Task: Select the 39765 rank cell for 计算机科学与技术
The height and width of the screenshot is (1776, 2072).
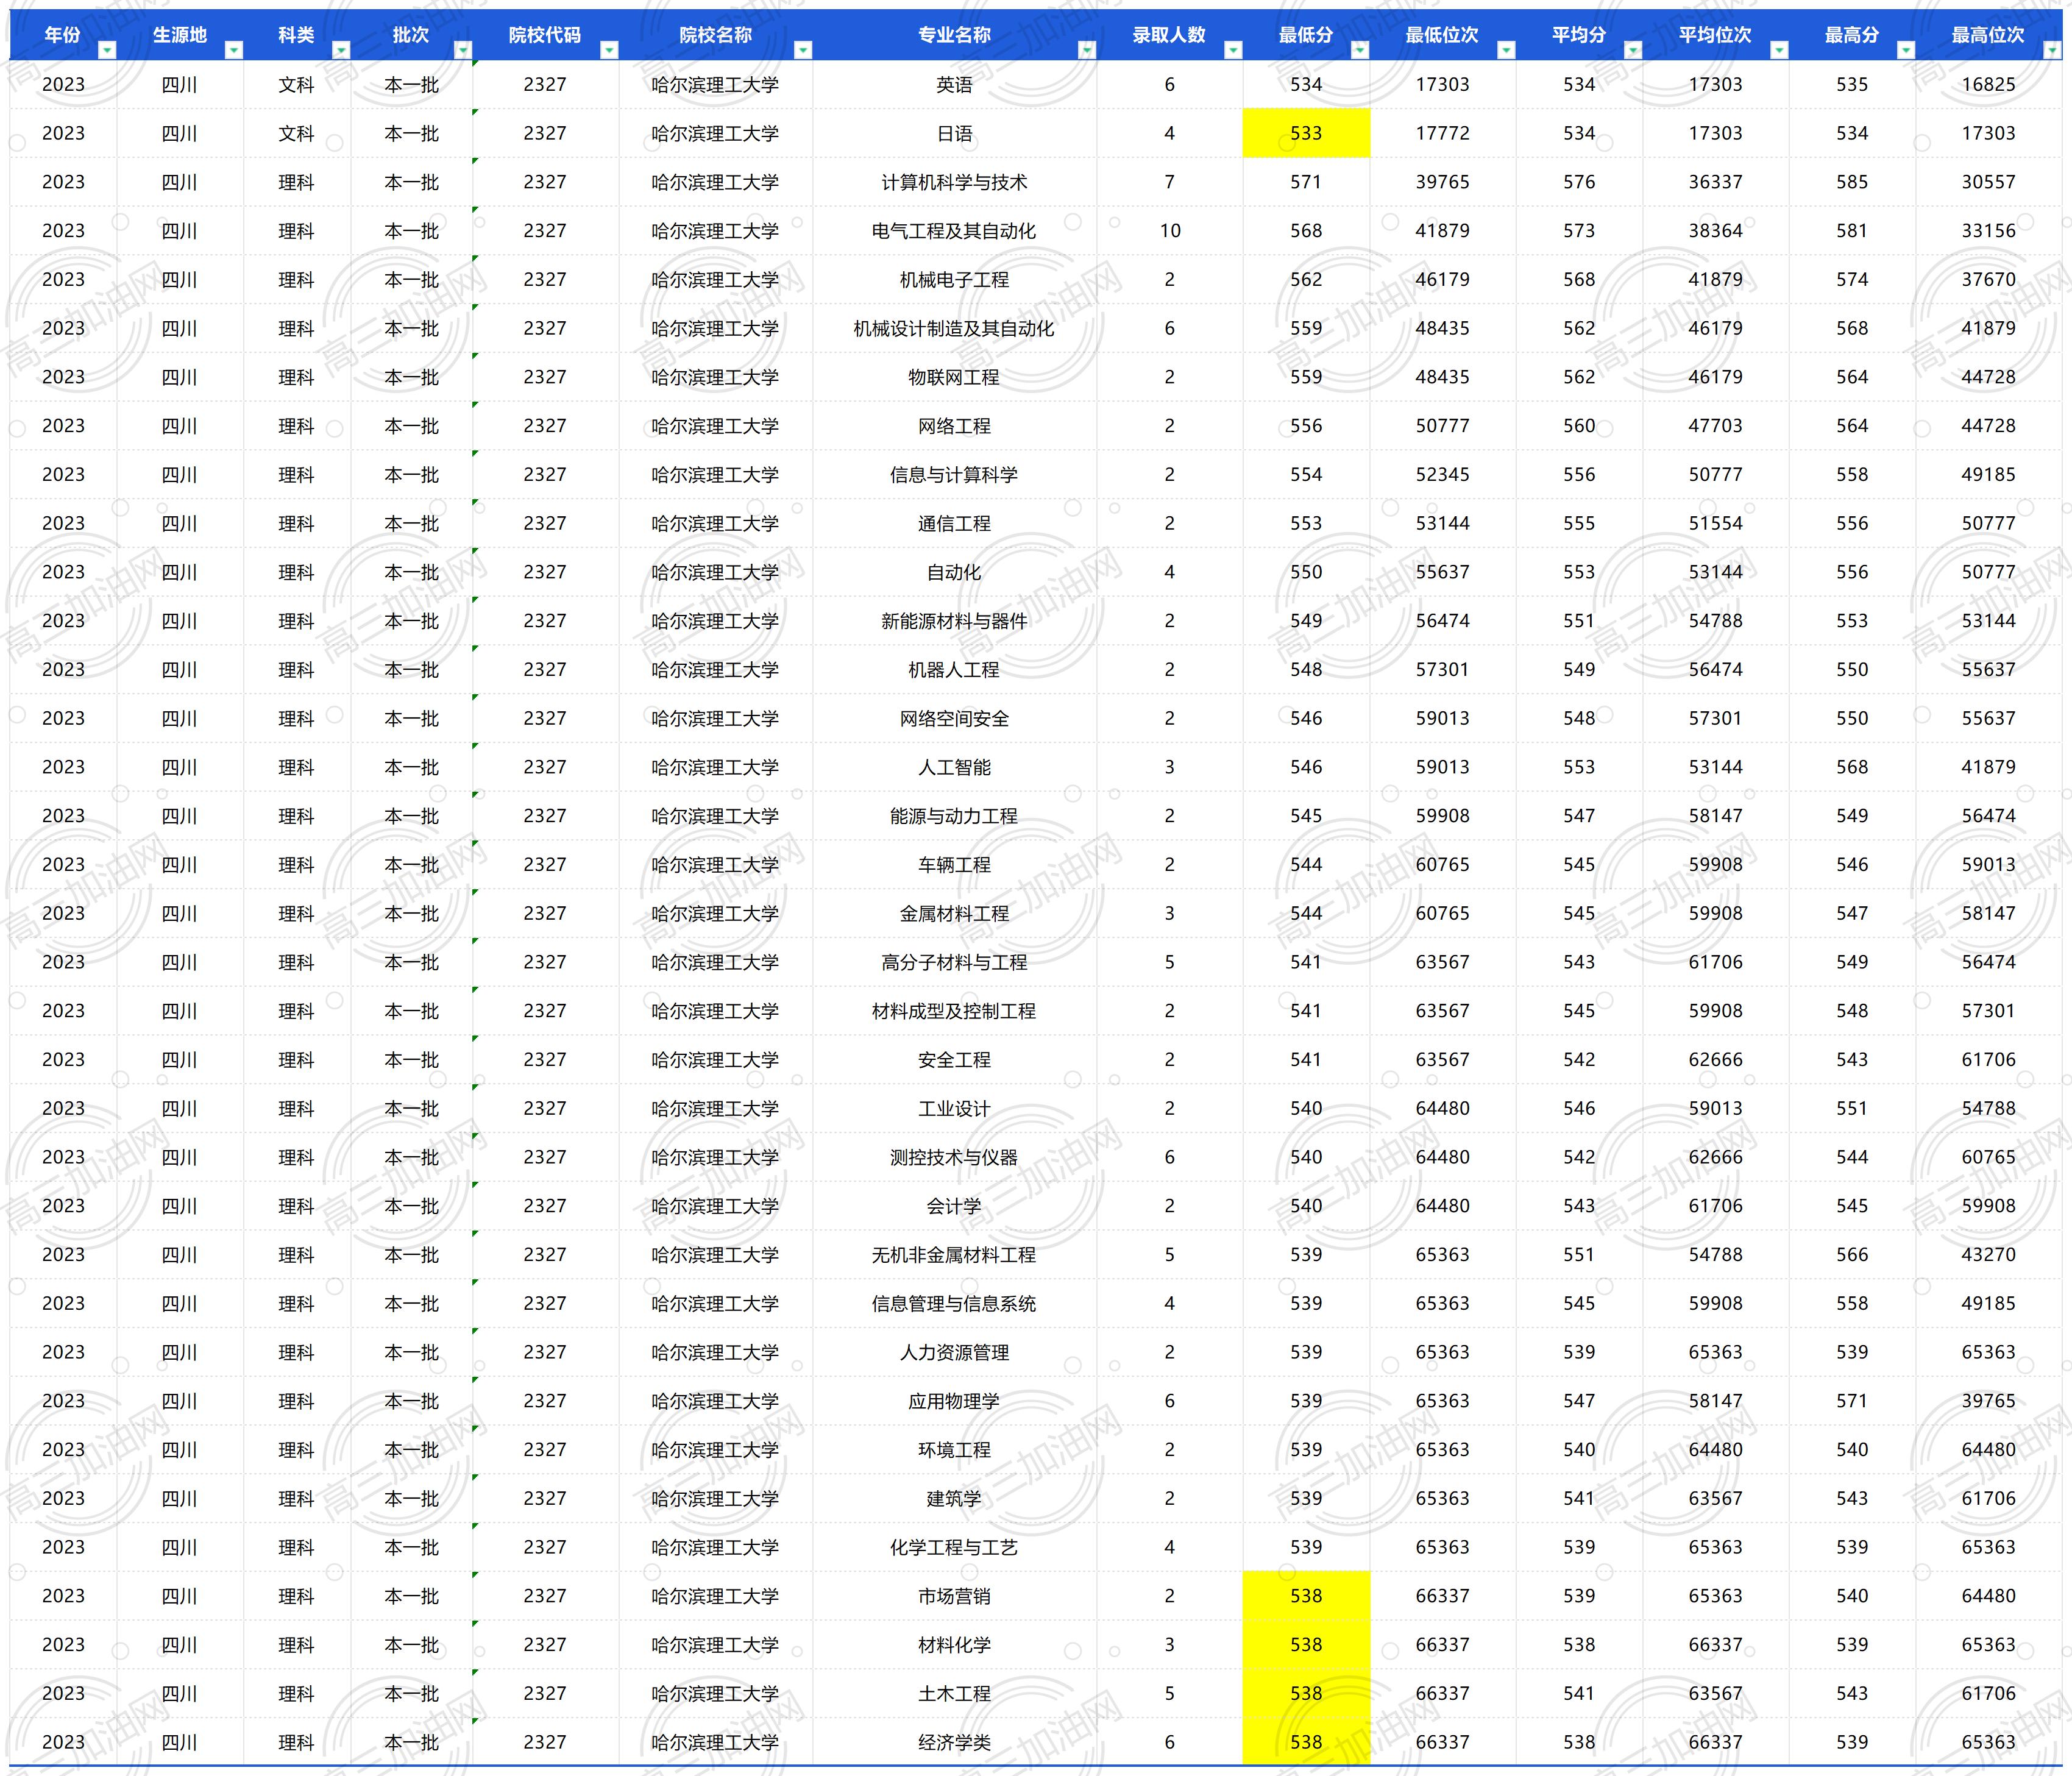Action: 1443,182
